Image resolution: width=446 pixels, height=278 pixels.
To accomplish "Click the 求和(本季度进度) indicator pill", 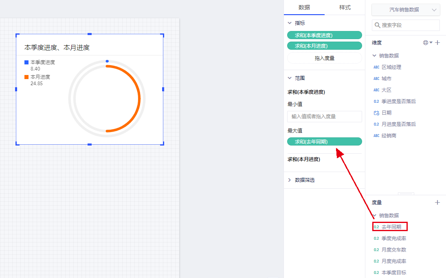I will click(x=324, y=35).
